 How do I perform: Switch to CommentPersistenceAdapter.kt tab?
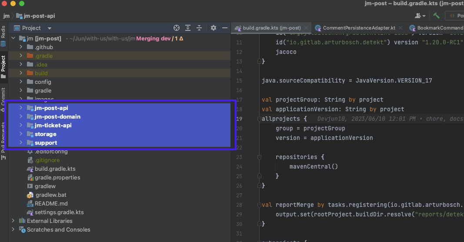pyautogui.click(x=359, y=28)
